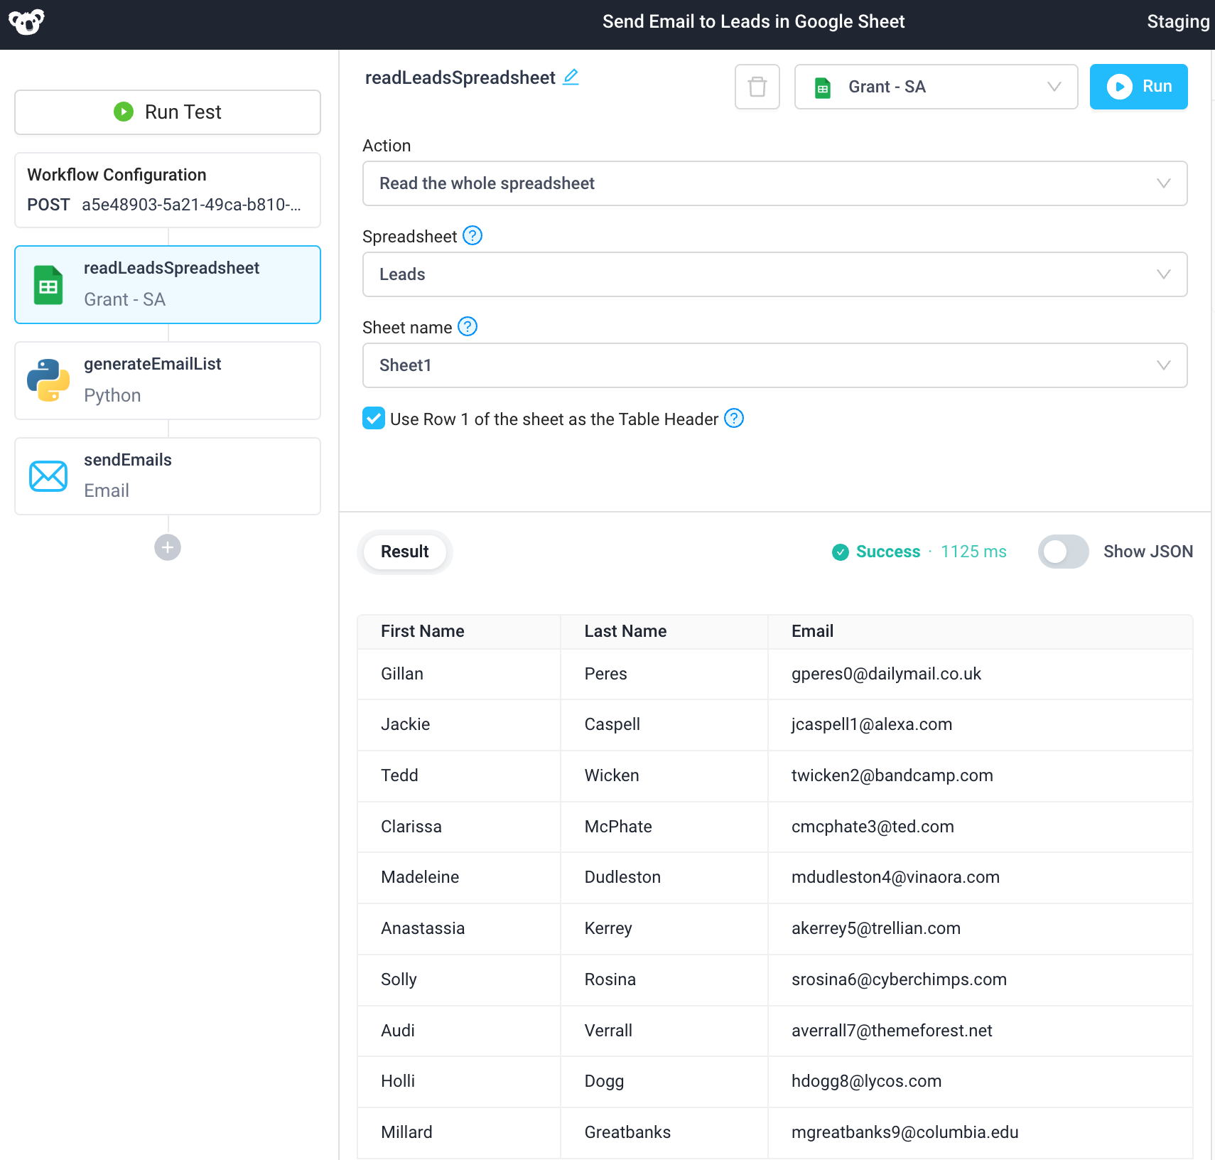This screenshot has width=1215, height=1160.
Task: Open the Action dropdown
Action: coord(774,183)
